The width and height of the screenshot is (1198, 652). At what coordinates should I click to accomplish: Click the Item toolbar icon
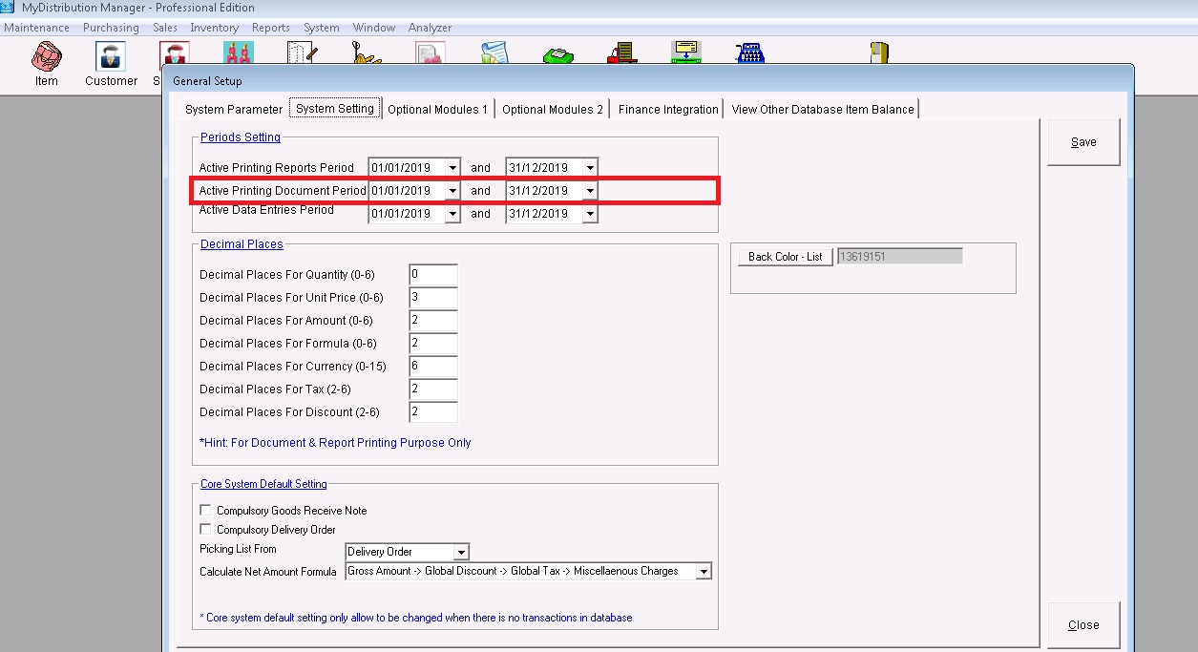pyautogui.click(x=46, y=59)
